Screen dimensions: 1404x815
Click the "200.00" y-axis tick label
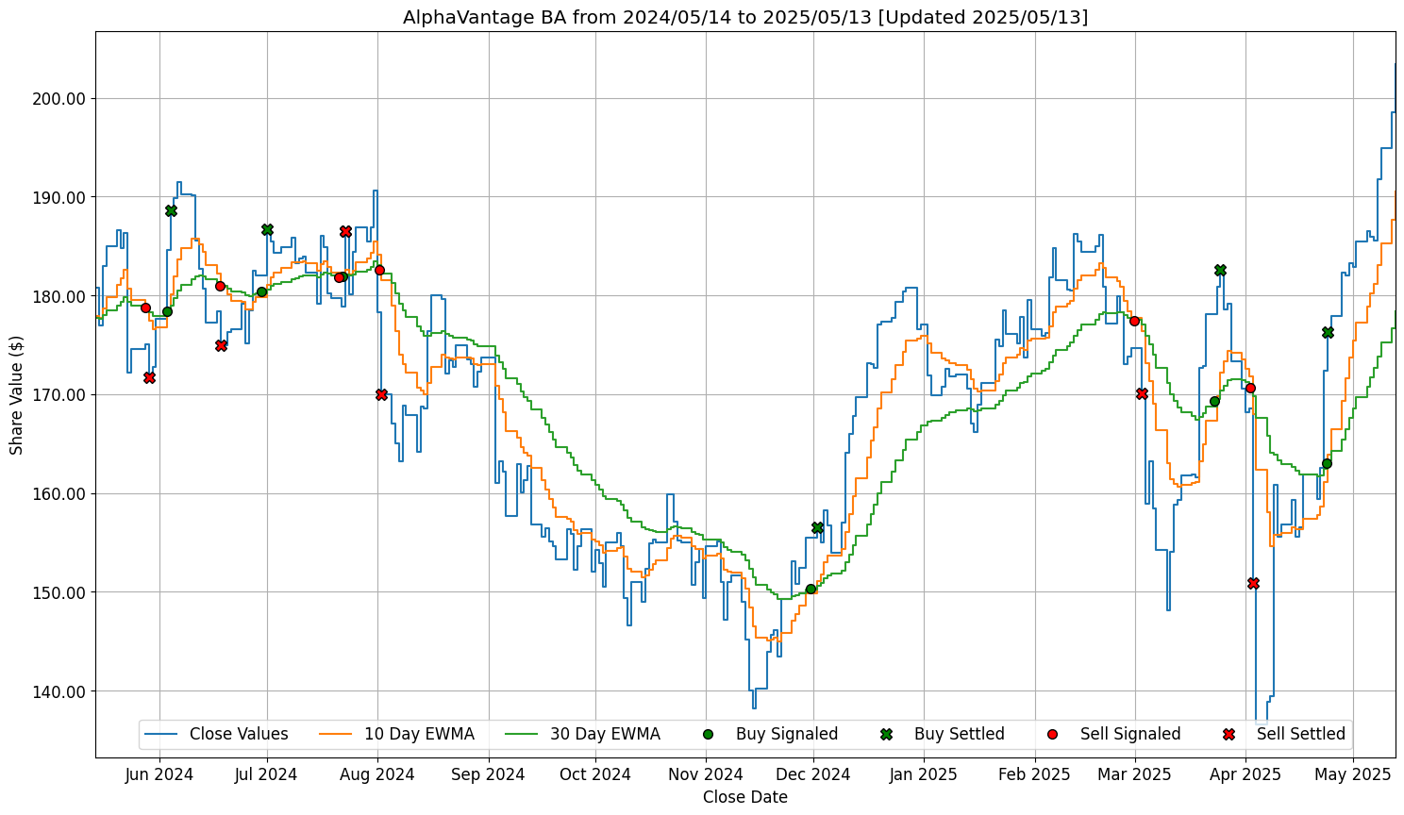[x=60, y=99]
